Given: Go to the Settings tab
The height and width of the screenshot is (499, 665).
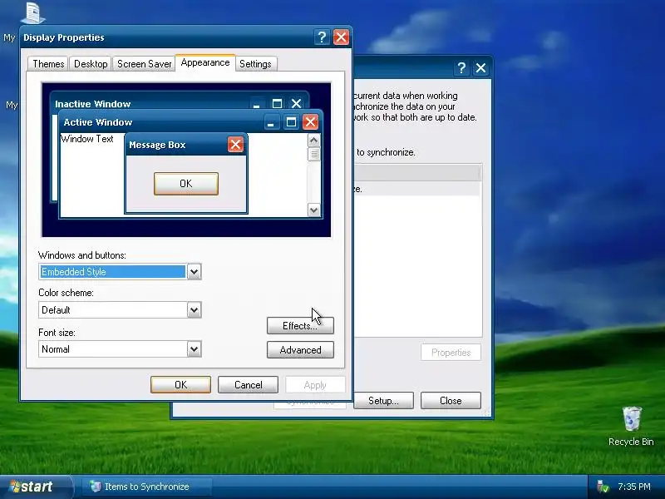Looking at the screenshot, I should pyautogui.click(x=255, y=64).
